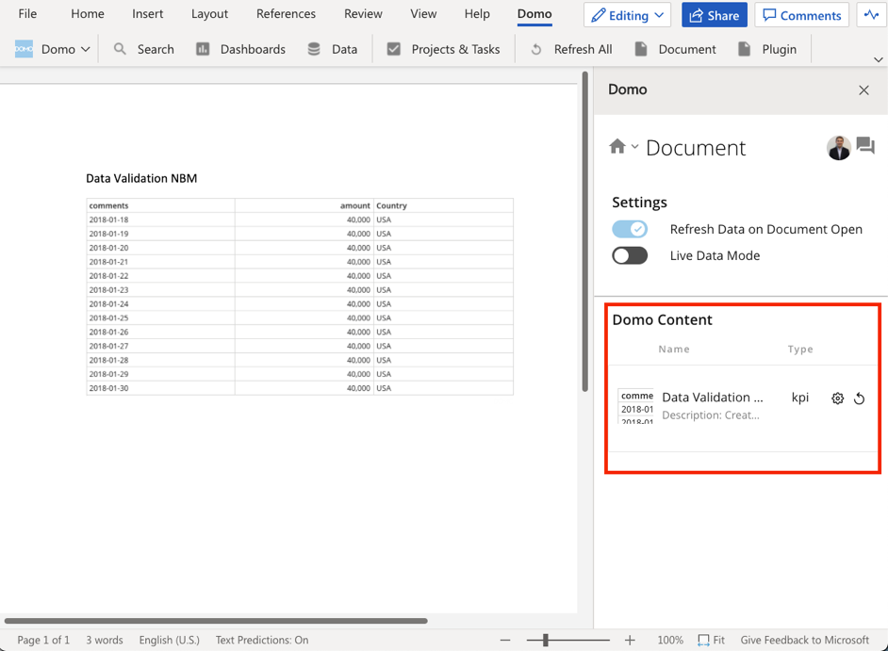Open the home chevron in the Domo pane
The image size is (888, 651).
tap(623, 147)
